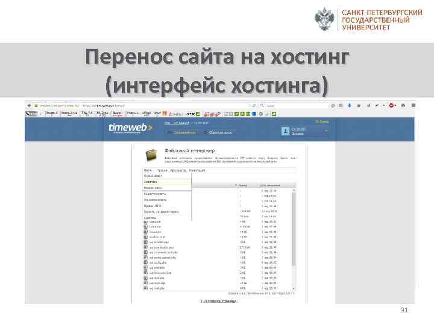
Task: Click the file list scrollbar down arrow
Action: pos(294,288)
